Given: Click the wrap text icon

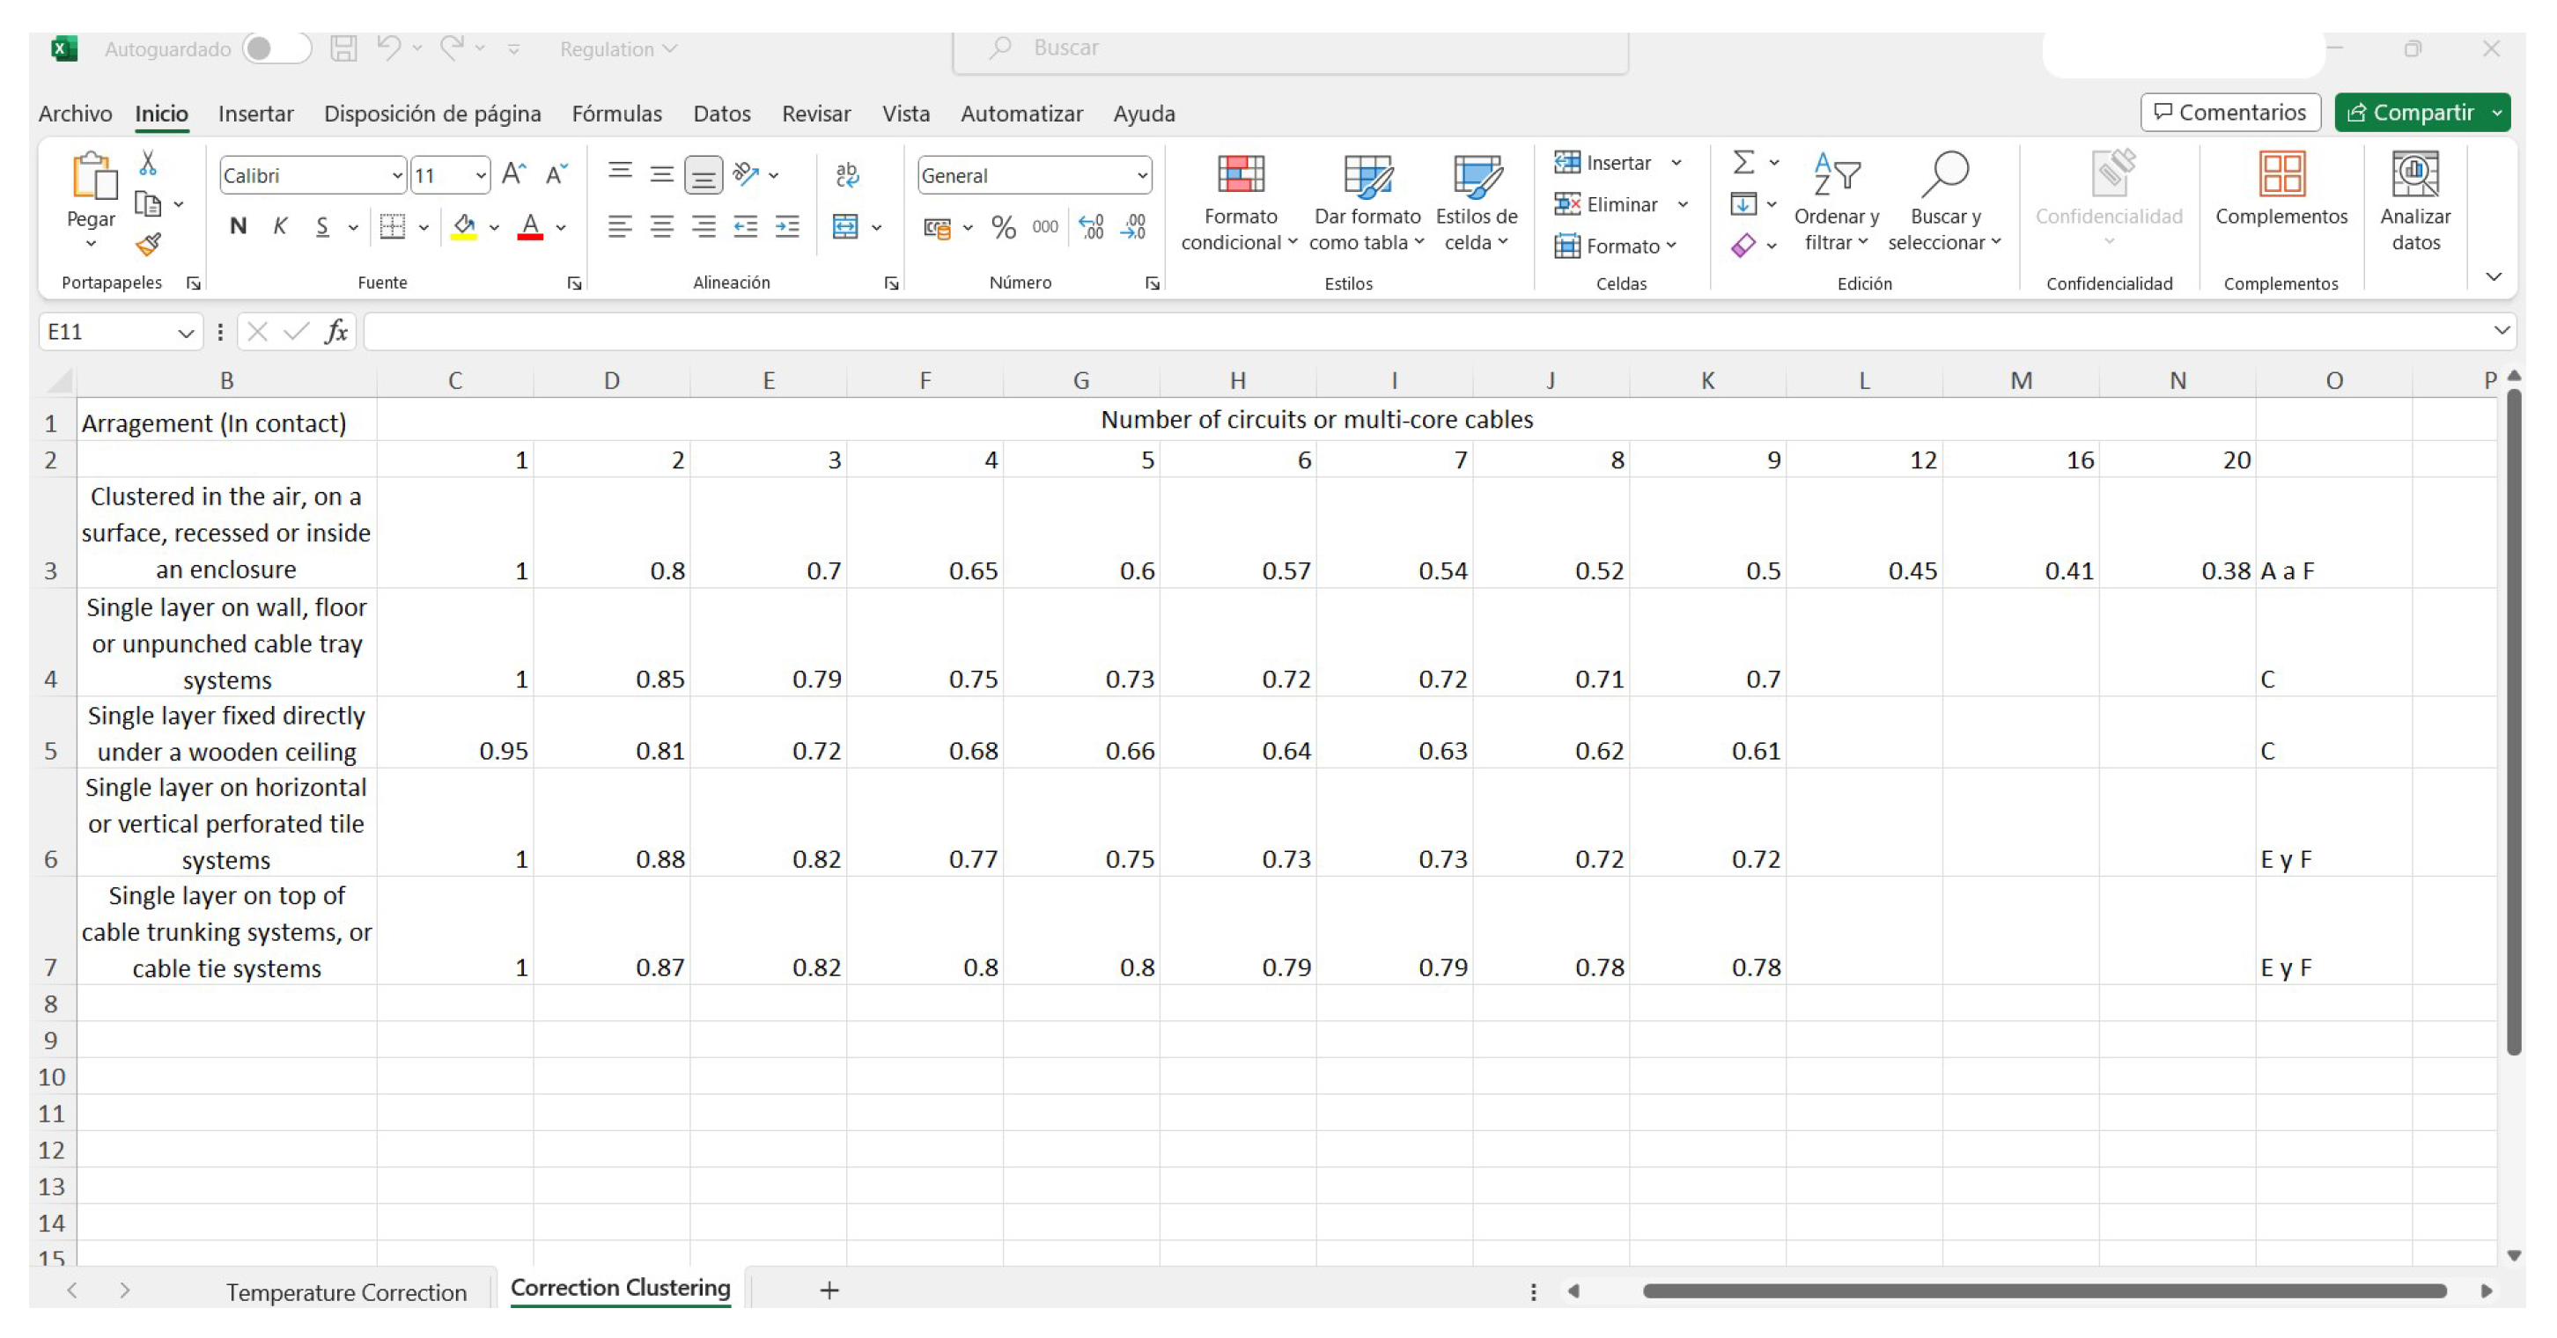Looking at the screenshot, I should tap(847, 174).
